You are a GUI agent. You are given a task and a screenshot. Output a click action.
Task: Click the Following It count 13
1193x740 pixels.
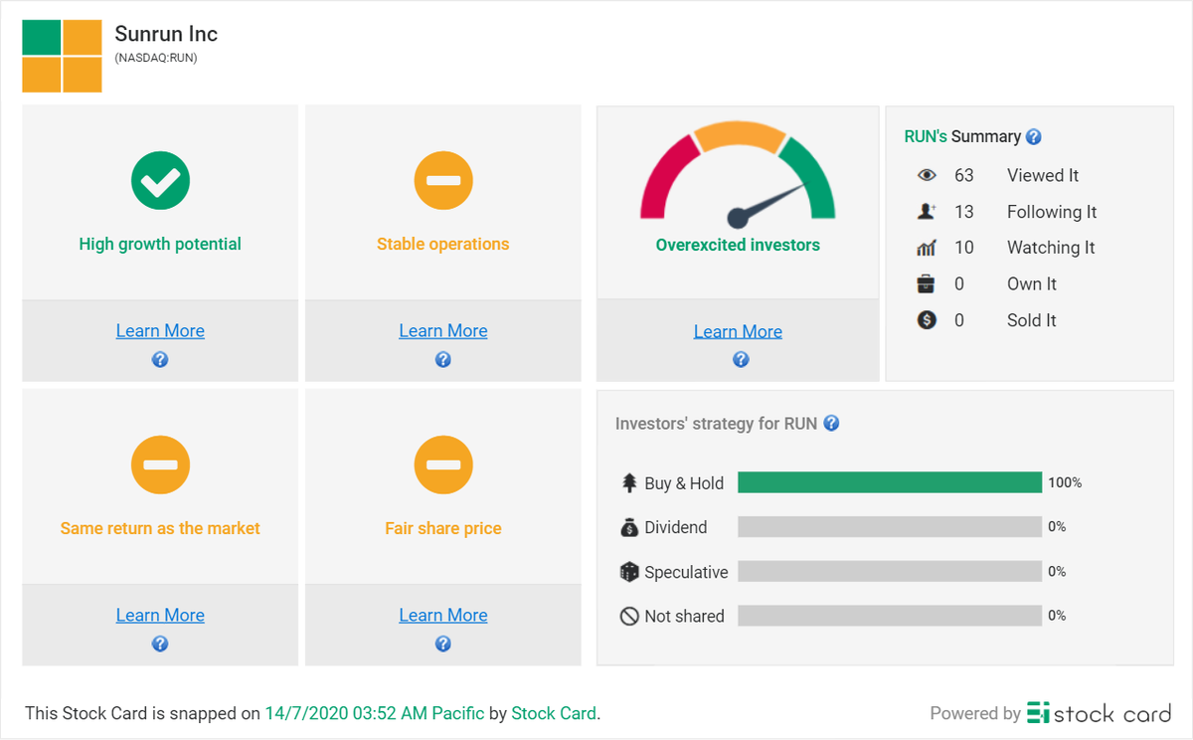pyautogui.click(x=964, y=212)
